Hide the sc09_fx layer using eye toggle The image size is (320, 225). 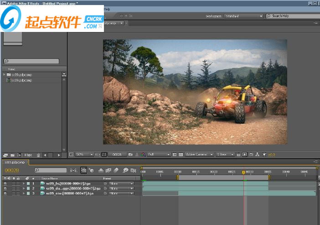pos(5,183)
